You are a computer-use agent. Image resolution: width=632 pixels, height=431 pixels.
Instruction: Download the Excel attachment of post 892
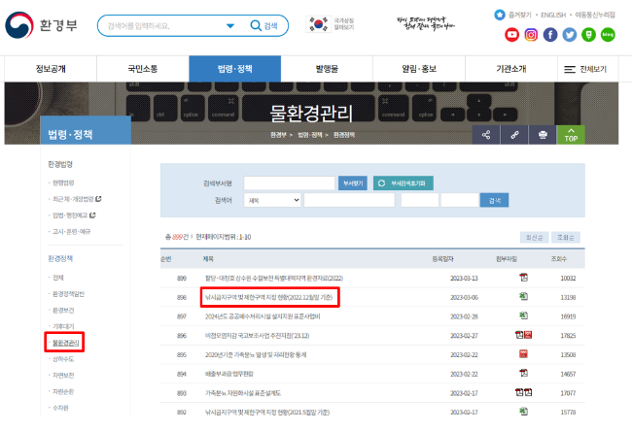click(523, 412)
